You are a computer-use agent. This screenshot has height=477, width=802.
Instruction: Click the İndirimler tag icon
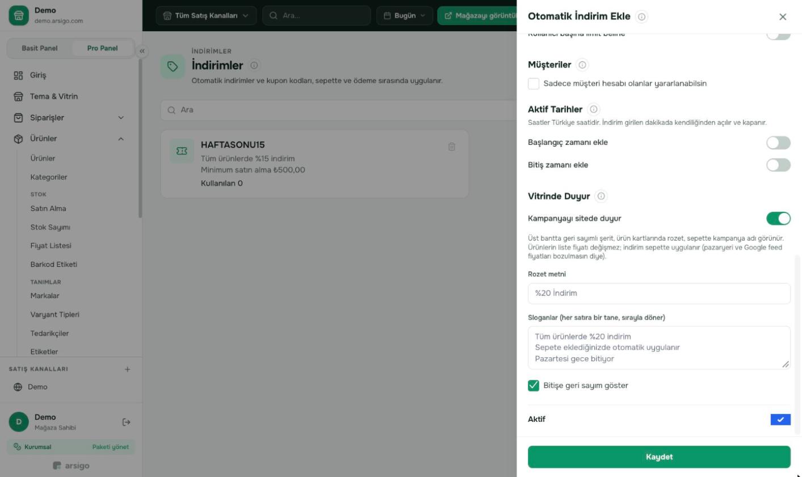coord(173,66)
